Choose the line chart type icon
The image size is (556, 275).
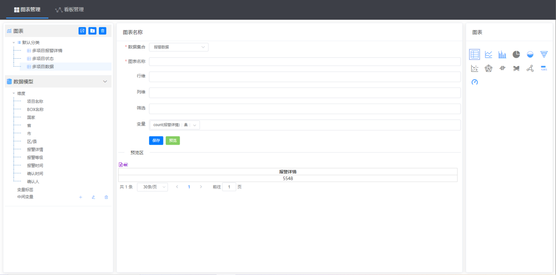coord(488,54)
